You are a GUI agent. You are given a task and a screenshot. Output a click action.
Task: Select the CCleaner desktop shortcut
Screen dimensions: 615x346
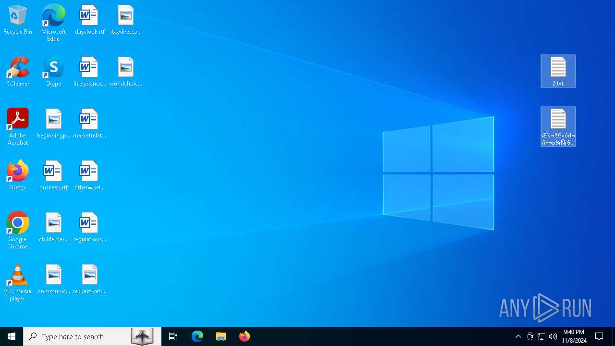pyautogui.click(x=18, y=72)
